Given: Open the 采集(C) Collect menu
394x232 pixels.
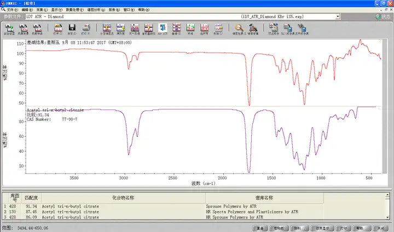Looking at the screenshot, I should tap(42, 10).
